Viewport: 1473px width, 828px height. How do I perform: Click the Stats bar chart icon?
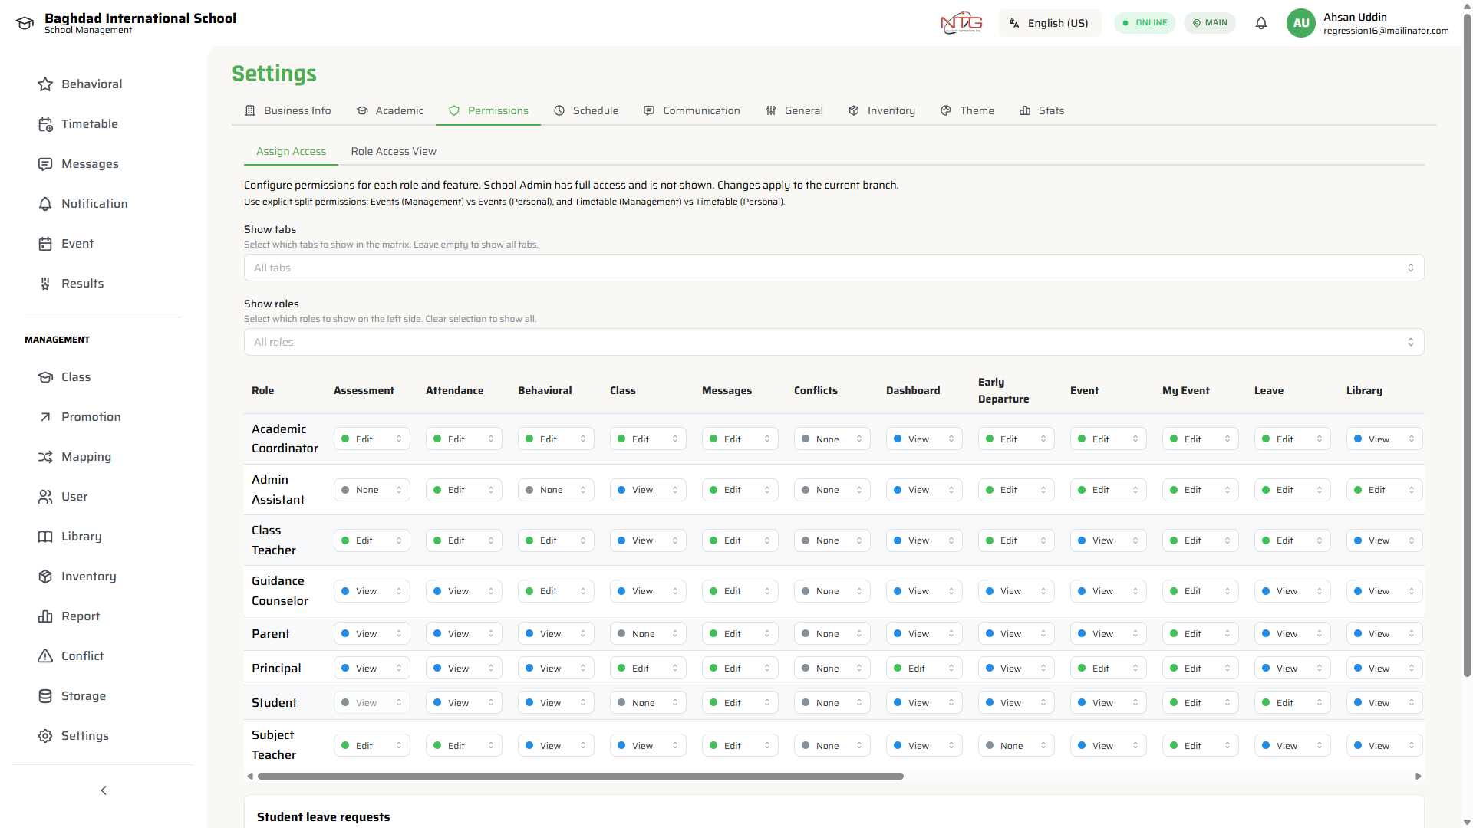pos(1025,111)
